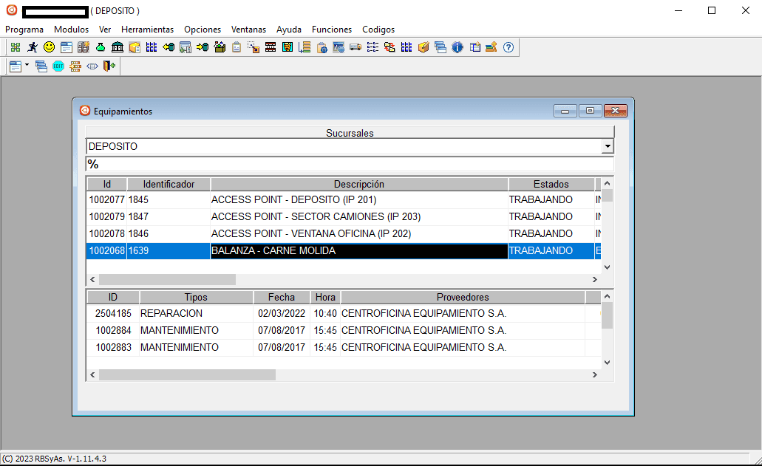Image resolution: width=762 pixels, height=466 pixels.
Task: Sort by Tipos column header
Action: [x=196, y=297]
